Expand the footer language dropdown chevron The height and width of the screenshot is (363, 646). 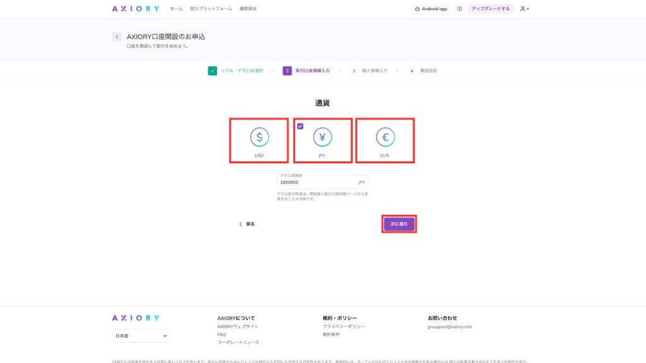pyautogui.click(x=164, y=335)
